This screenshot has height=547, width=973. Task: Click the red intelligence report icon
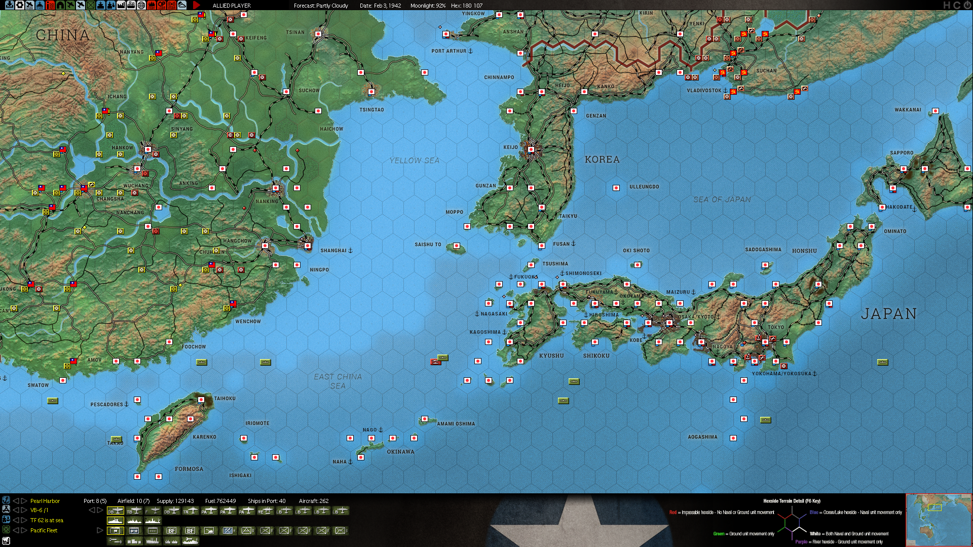(x=50, y=5)
